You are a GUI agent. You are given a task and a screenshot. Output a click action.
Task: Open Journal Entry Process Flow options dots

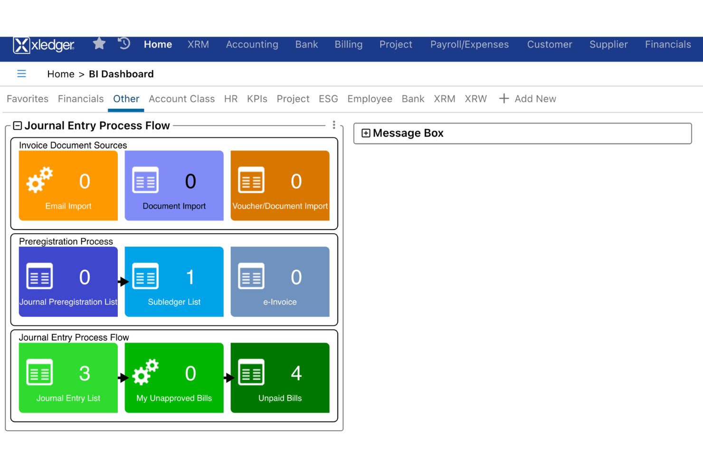click(x=334, y=125)
